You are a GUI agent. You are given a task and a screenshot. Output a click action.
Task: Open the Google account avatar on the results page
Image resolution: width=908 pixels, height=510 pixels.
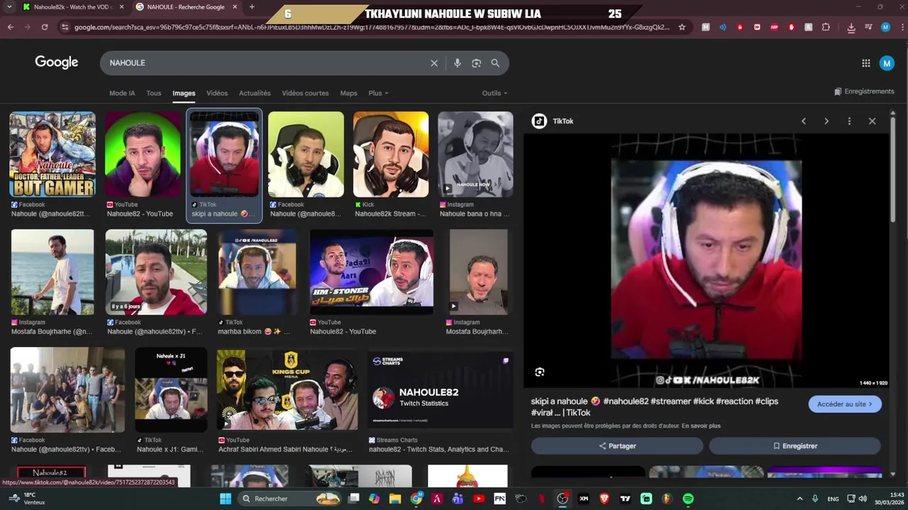pyautogui.click(x=887, y=63)
